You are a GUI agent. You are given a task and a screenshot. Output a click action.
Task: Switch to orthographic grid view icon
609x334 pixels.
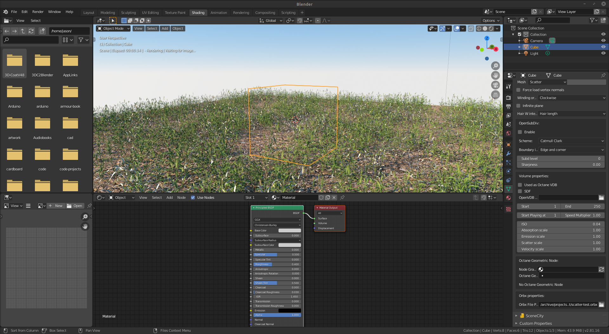495,95
